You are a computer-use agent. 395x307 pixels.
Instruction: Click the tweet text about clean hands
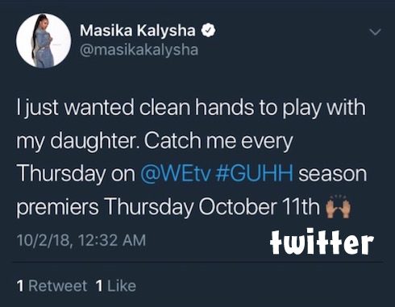(192, 157)
